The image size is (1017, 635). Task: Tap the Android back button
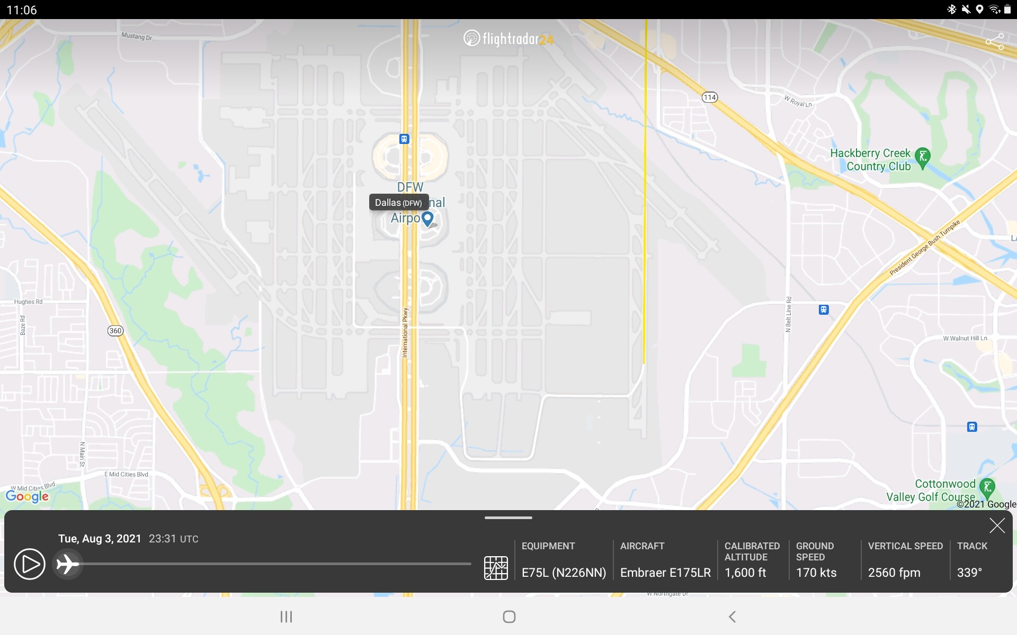[733, 616]
